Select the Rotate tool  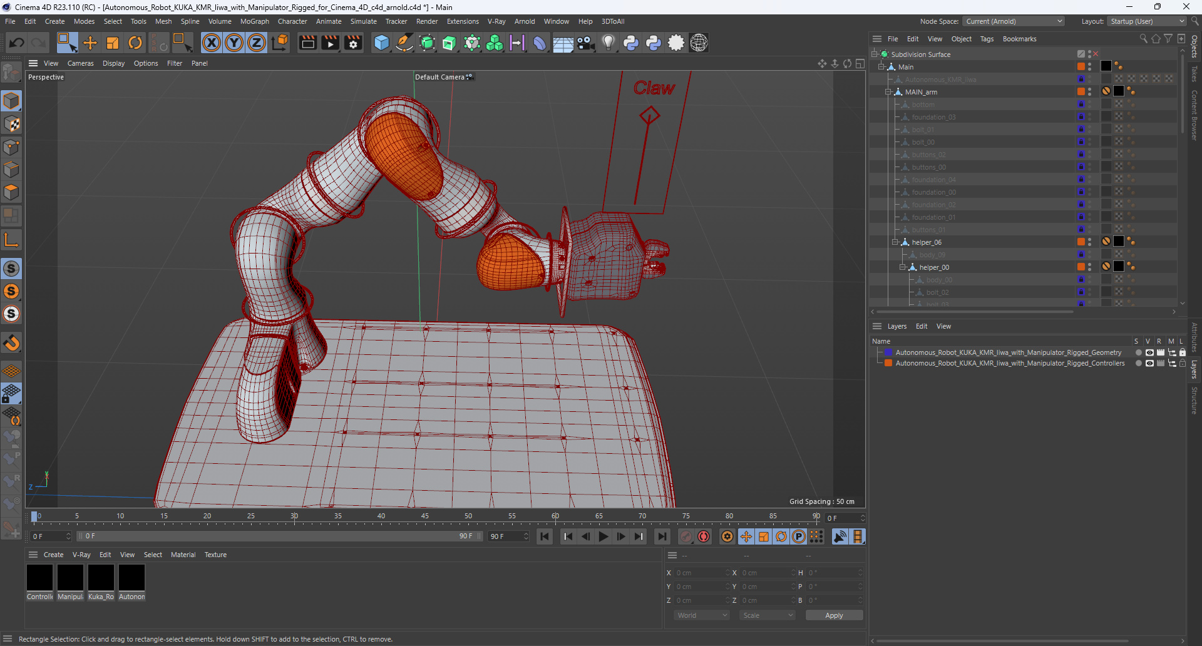pyautogui.click(x=135, y=43)
